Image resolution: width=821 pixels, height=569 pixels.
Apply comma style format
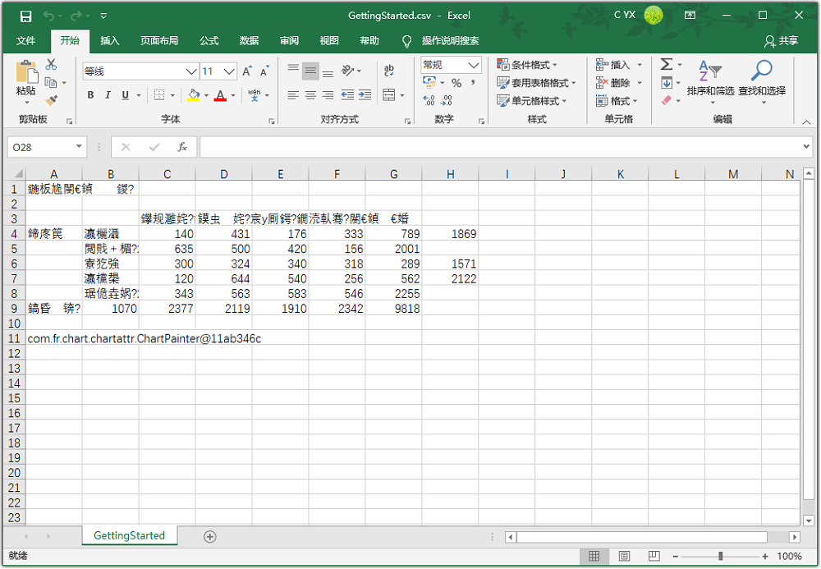tap(474, 83)
